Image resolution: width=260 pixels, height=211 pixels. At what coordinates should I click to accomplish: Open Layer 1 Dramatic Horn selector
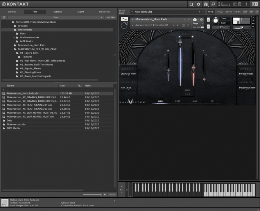128,74
